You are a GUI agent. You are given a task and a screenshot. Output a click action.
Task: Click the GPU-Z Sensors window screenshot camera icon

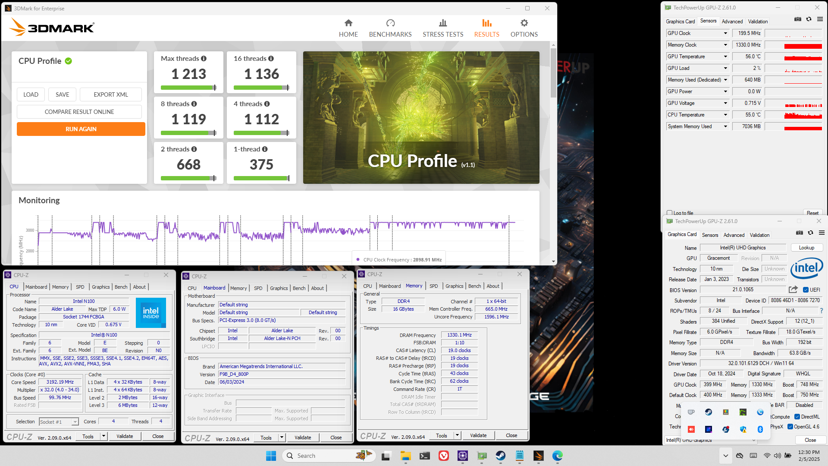click(x=798, y=19)
